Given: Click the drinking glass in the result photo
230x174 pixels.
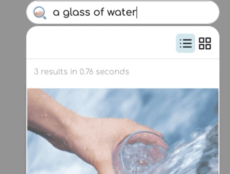Looking at the screenshot, I should point(143,153).
